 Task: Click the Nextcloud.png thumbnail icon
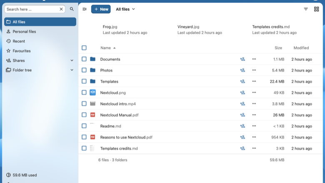tap(92, 93)
